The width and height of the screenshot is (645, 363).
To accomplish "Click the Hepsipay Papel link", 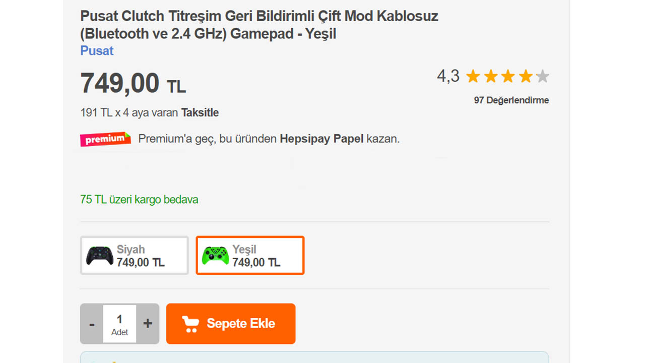I will [x=321, y=139].
